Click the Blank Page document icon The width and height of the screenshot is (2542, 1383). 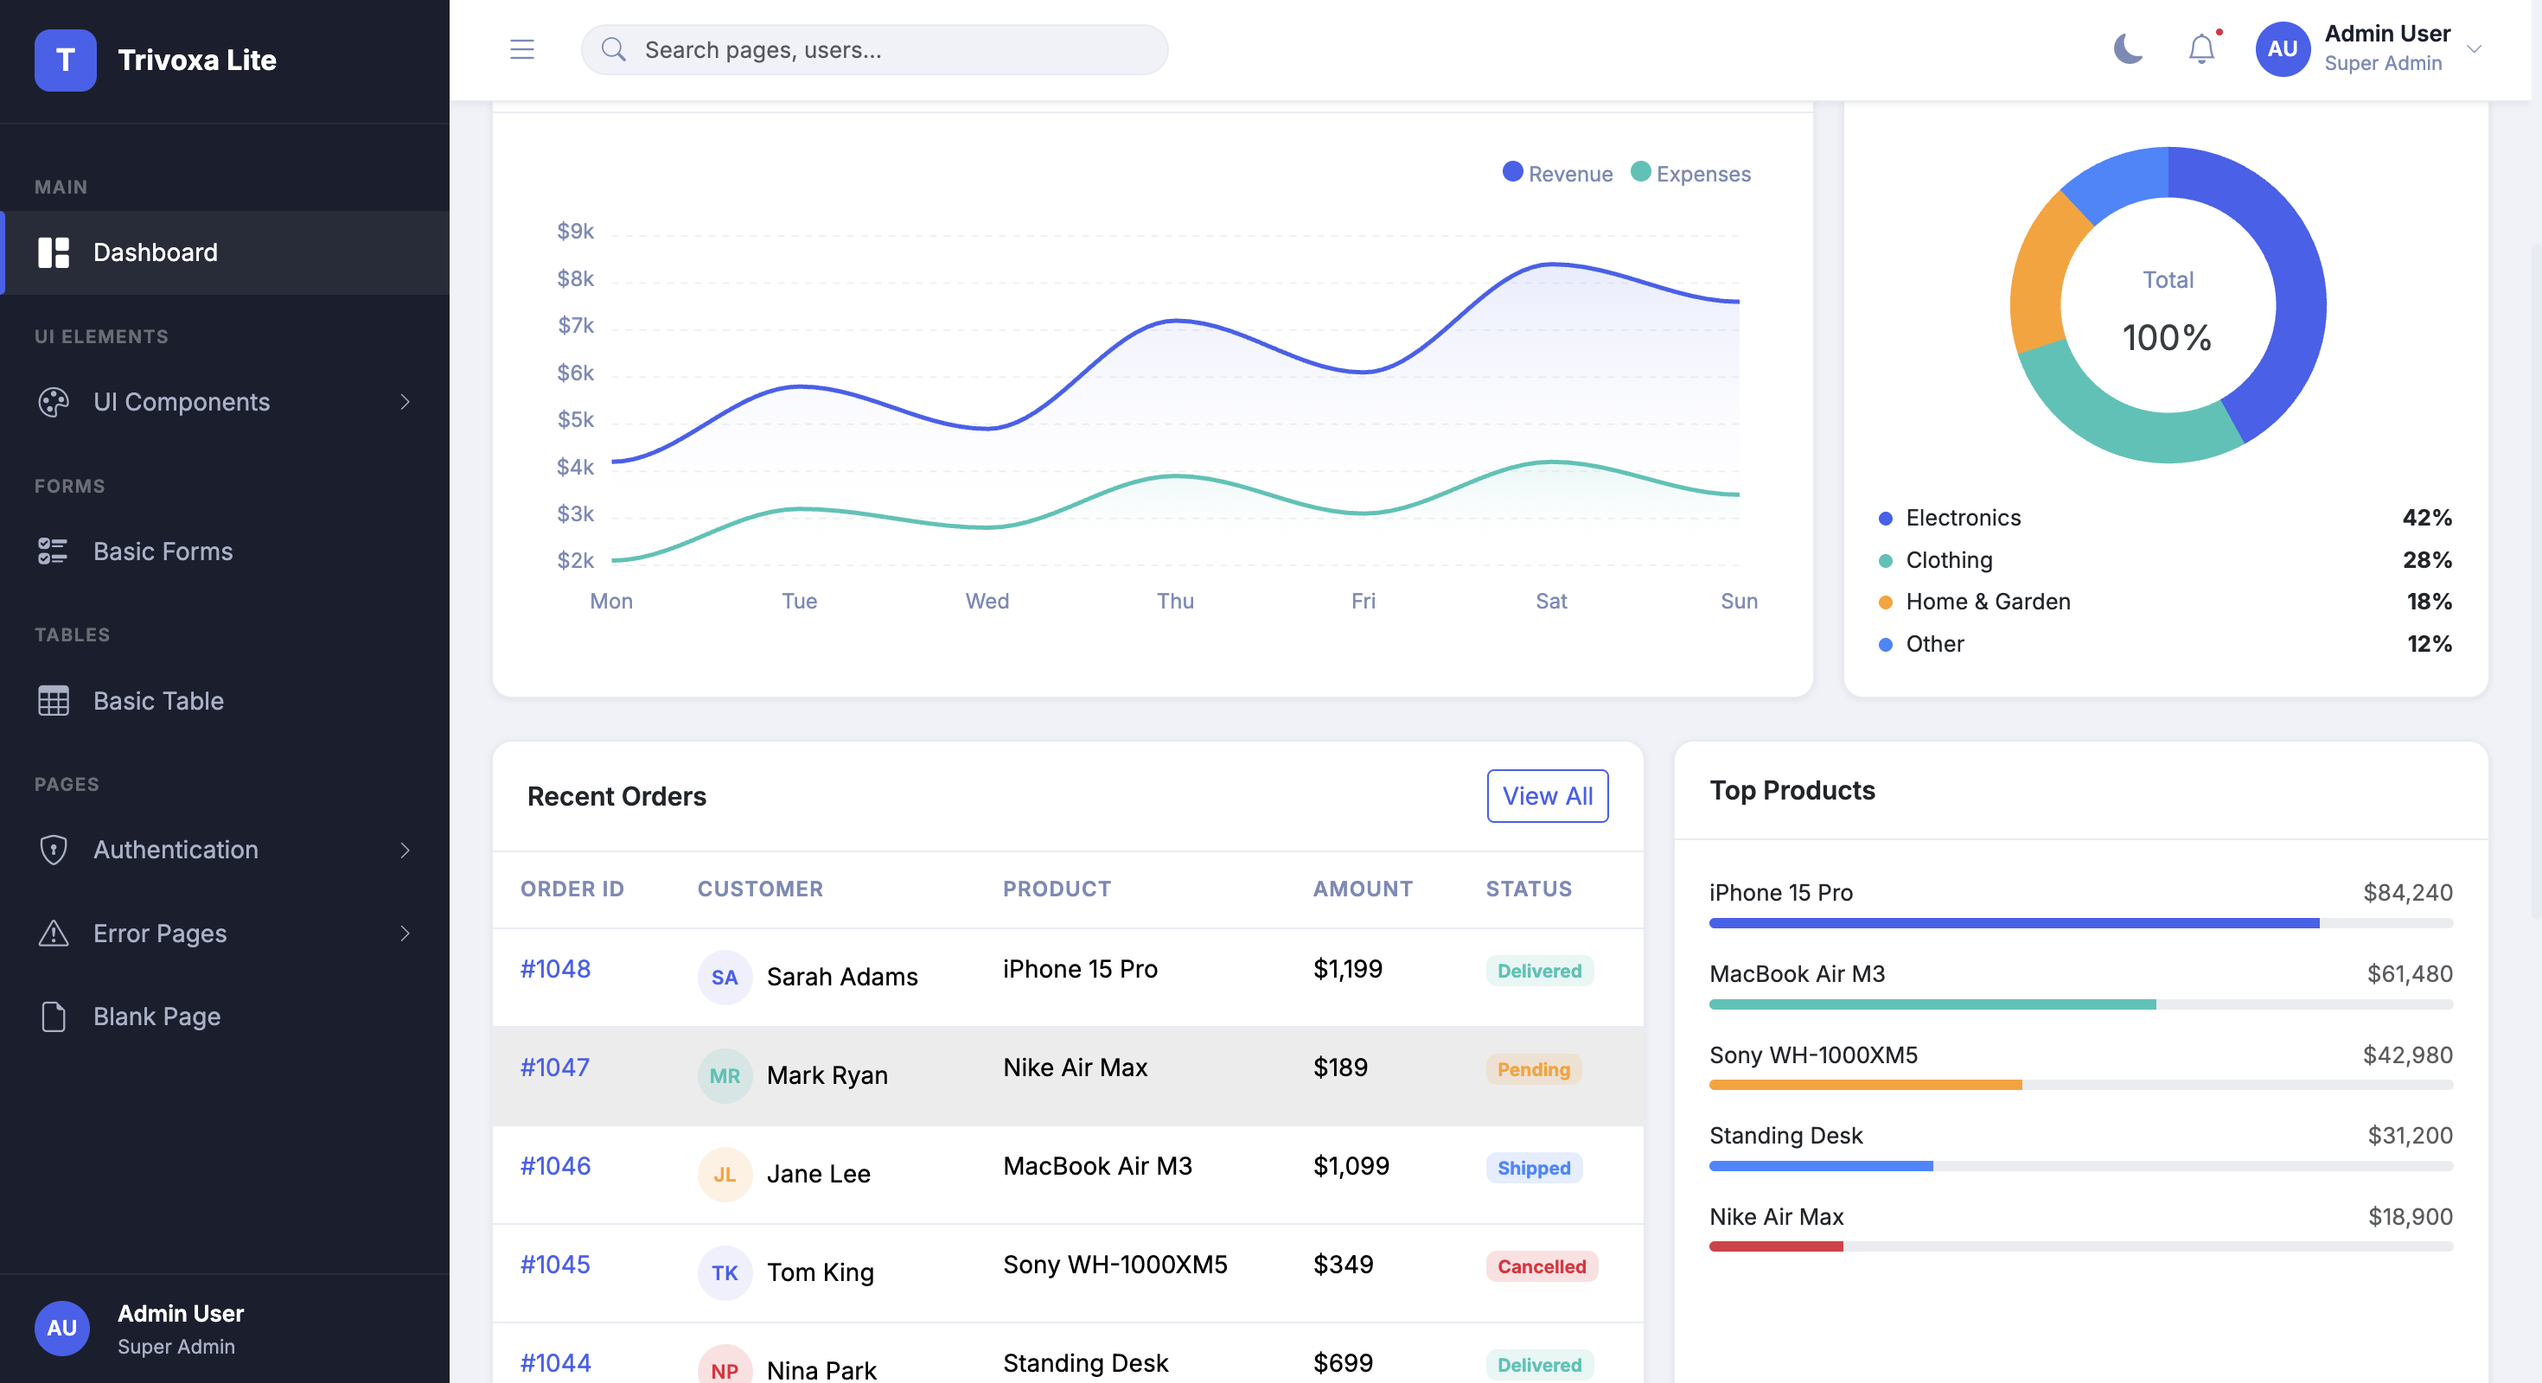tap(54, 1016)
